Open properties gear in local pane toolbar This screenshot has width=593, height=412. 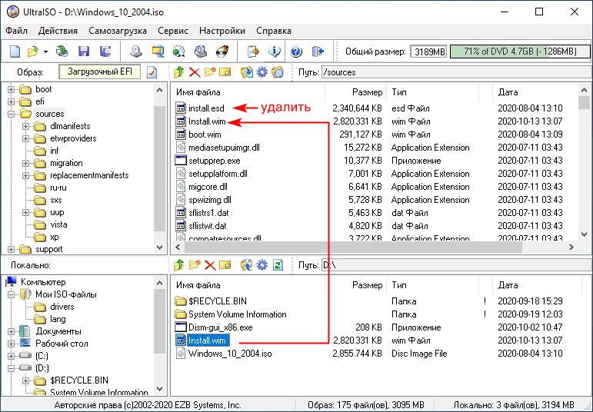(262, 265)
